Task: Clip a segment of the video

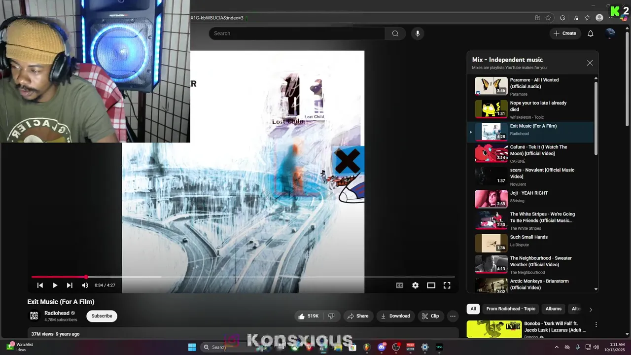Action: pyautogui.click(x=430, y=316)
